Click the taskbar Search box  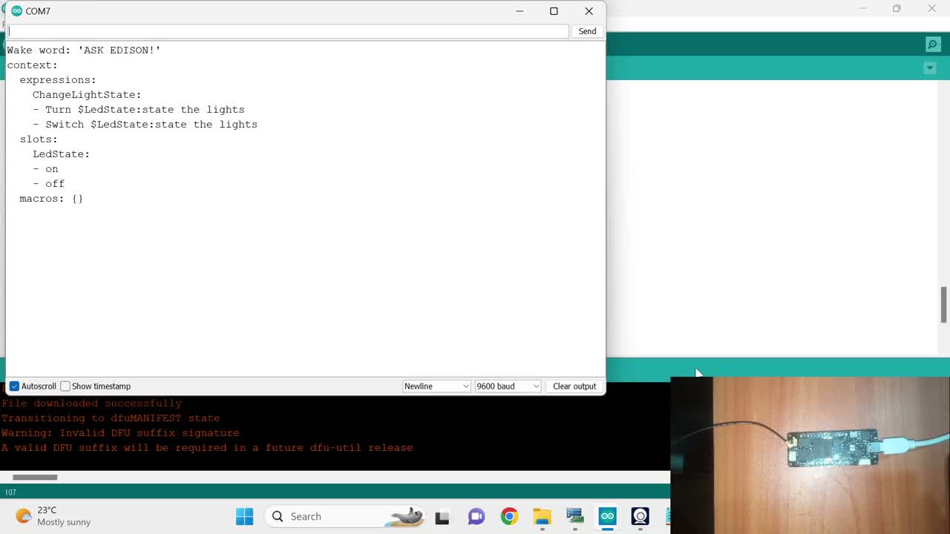tap(327, 516)
